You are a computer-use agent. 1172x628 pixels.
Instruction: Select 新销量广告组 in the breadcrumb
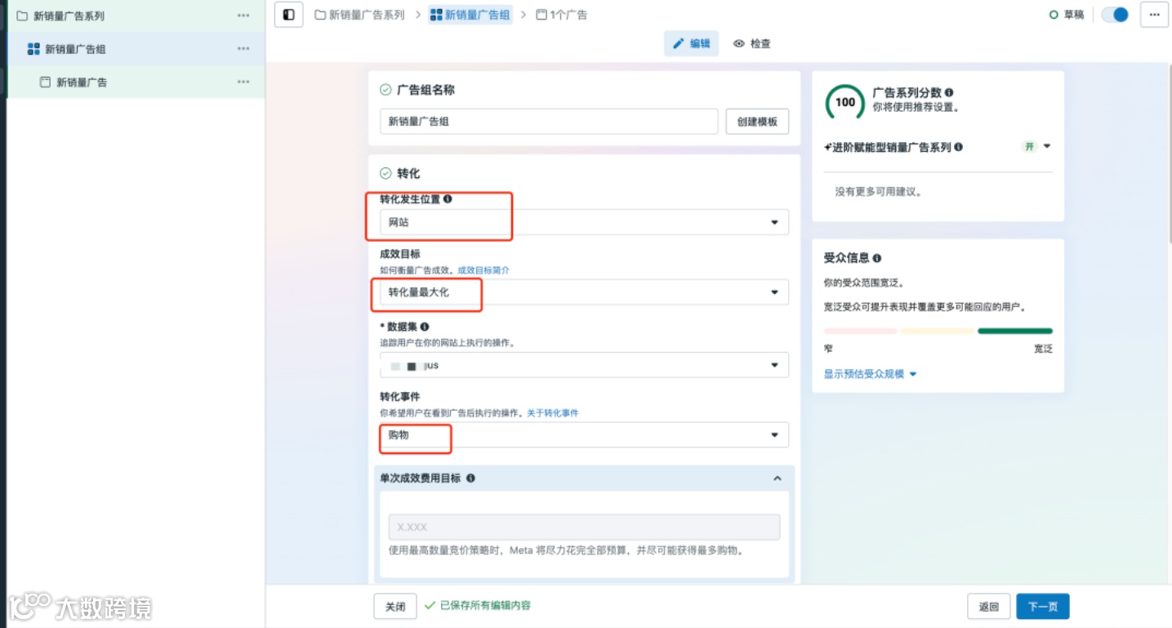[470, 15]
